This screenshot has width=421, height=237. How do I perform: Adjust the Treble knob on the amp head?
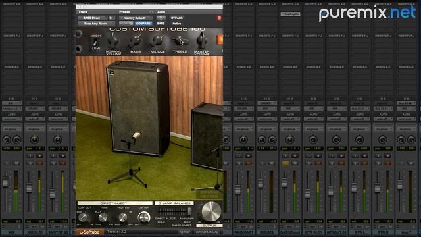[180, 41]
